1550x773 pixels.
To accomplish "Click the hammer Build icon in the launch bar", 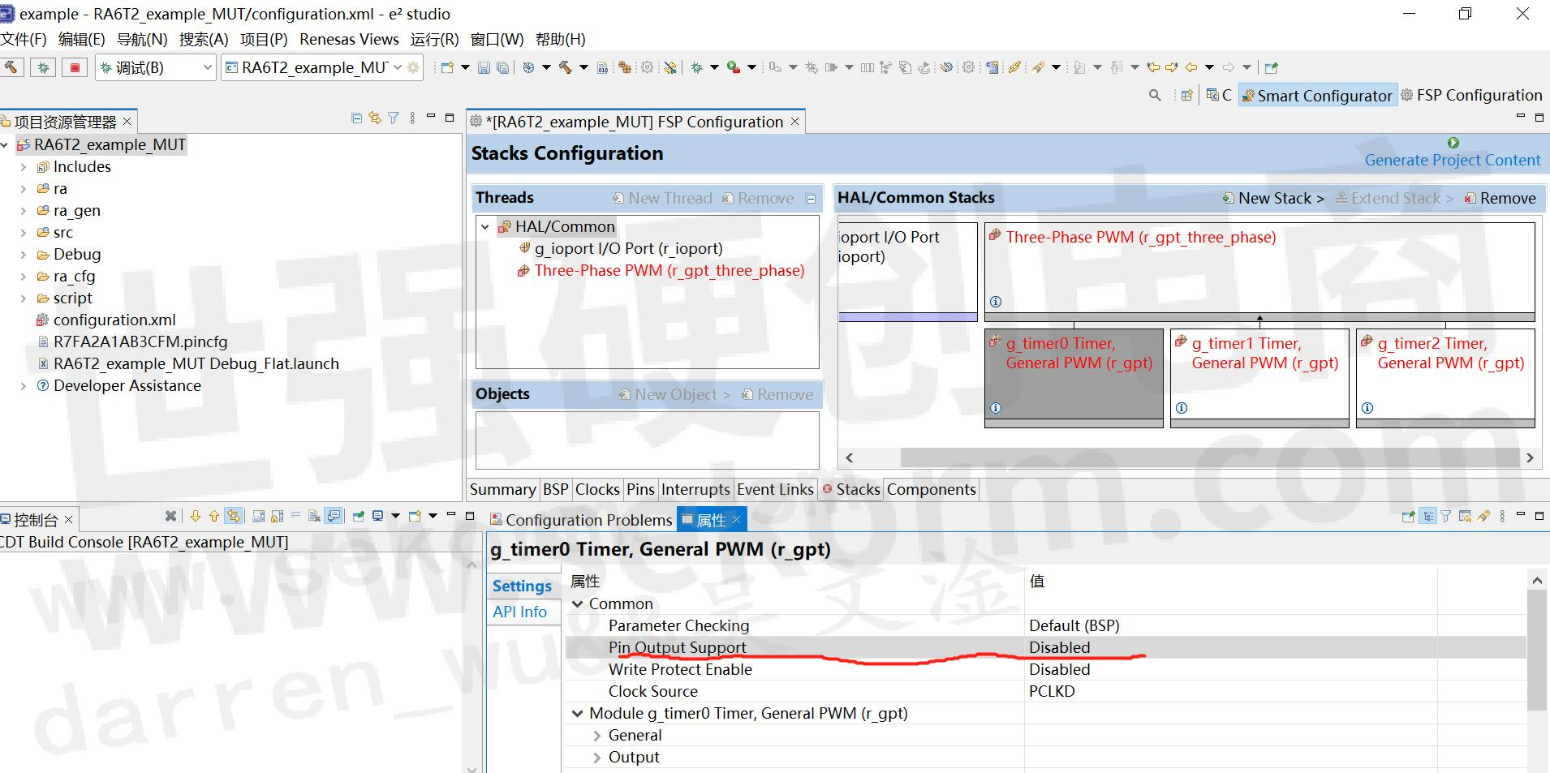I will [x=12, y=67].
